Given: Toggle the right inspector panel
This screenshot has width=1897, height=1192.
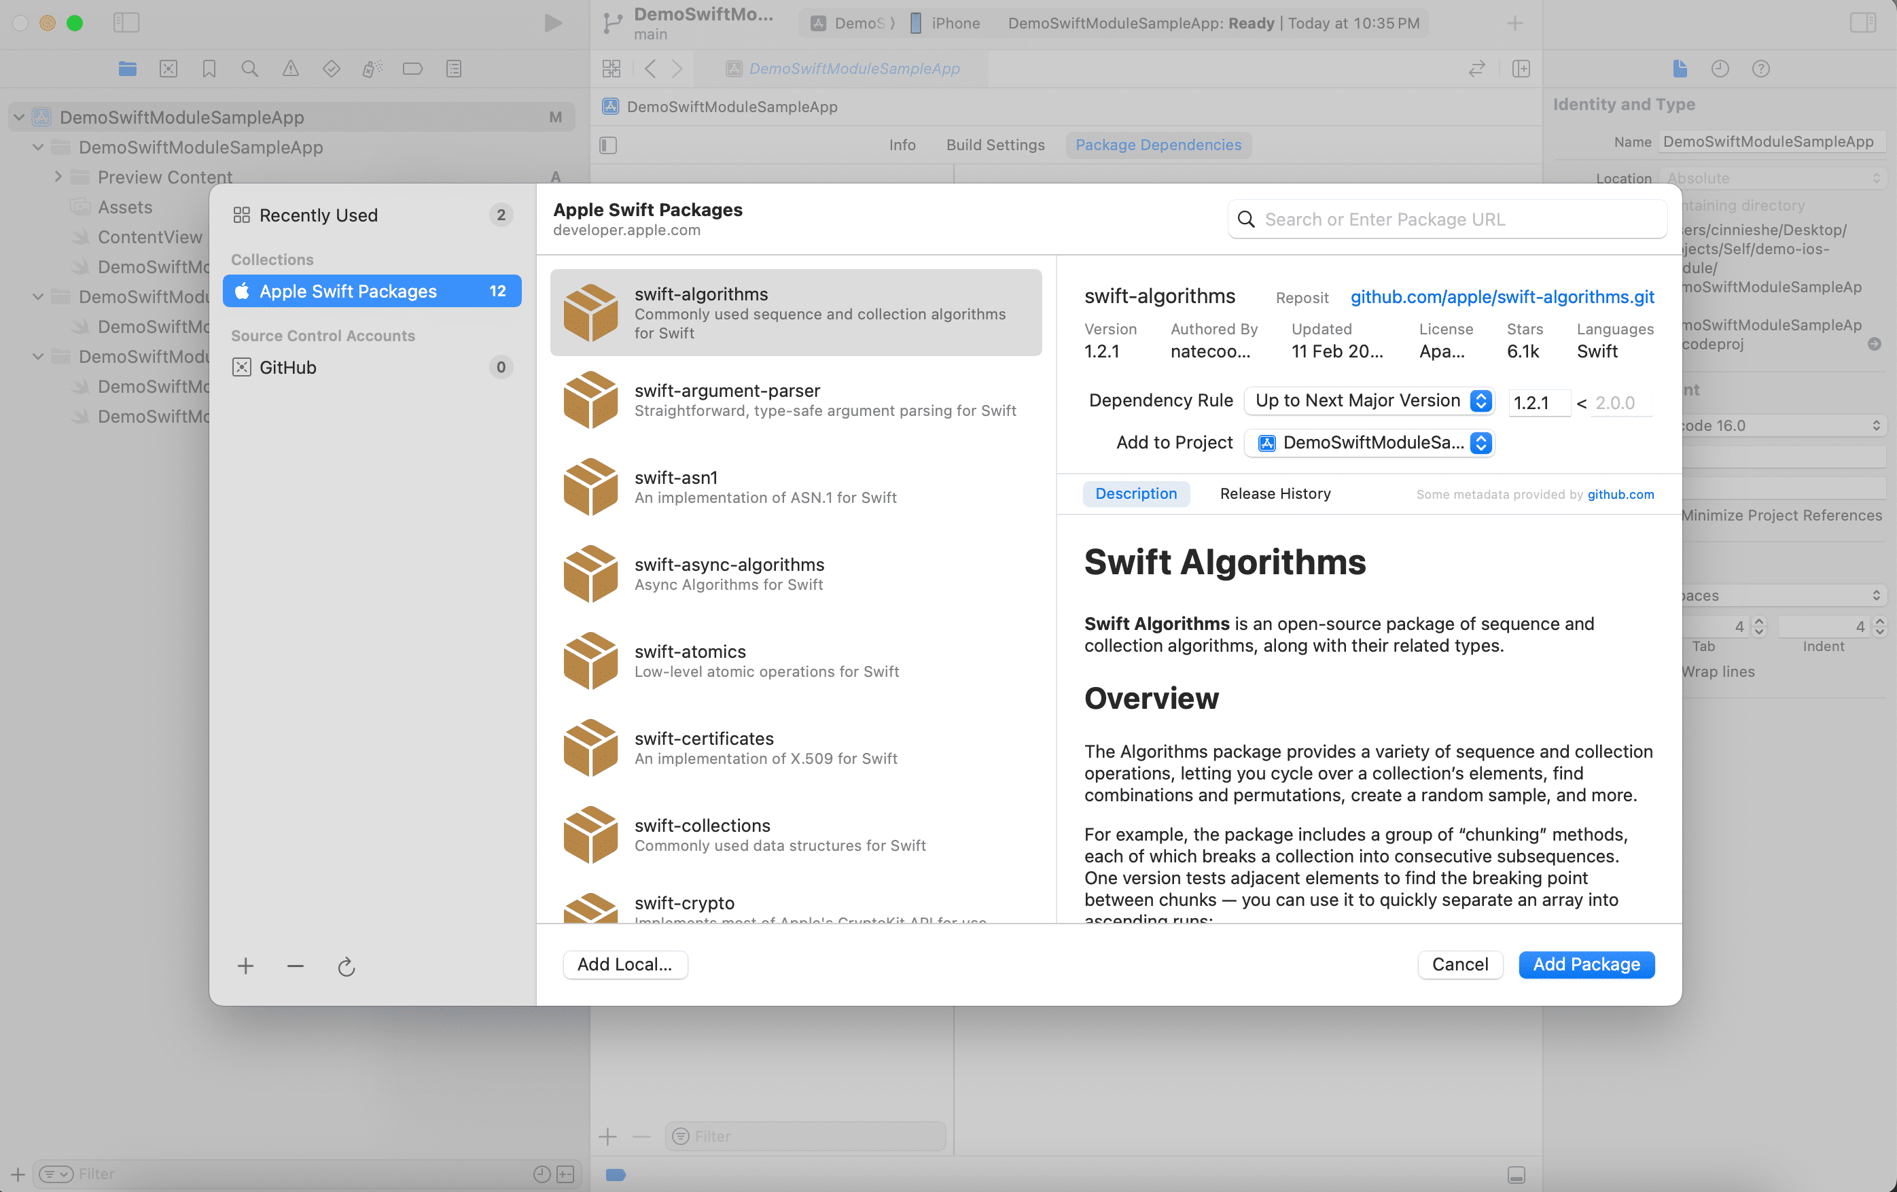Looking at the screenshot, I should coord(1862,23).
